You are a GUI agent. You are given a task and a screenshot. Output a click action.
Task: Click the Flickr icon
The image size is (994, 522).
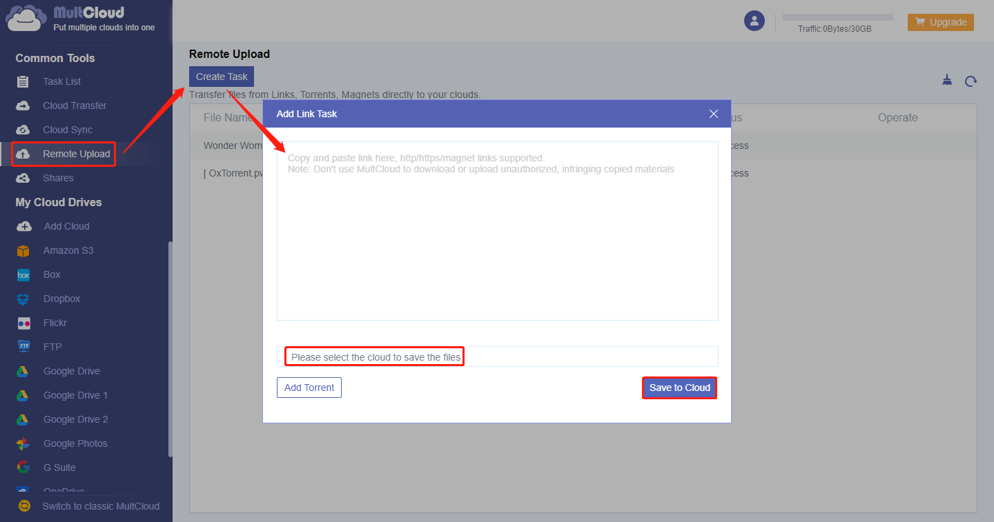pyautogui.click(x=23, y=323)
